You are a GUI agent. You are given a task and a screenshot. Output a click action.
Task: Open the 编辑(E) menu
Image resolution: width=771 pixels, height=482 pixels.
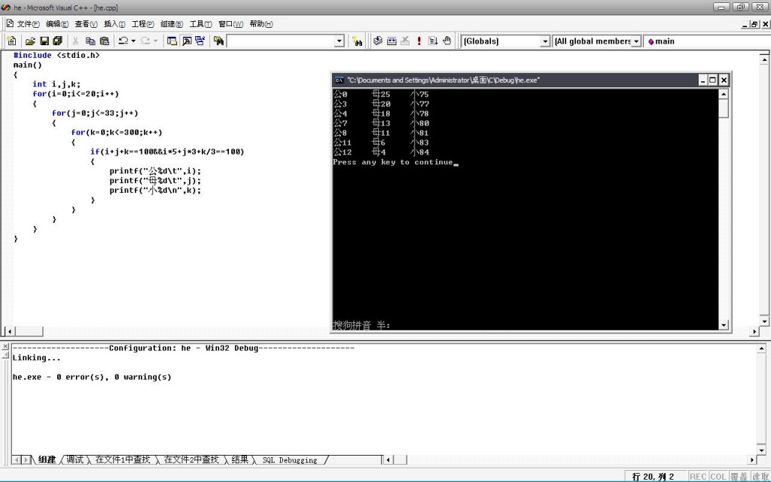point(57,24)
